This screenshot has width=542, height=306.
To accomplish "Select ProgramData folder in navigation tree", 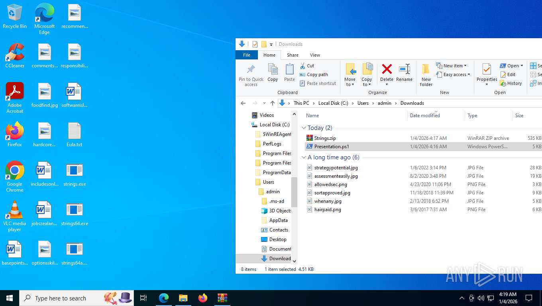I will click(277, 173).
